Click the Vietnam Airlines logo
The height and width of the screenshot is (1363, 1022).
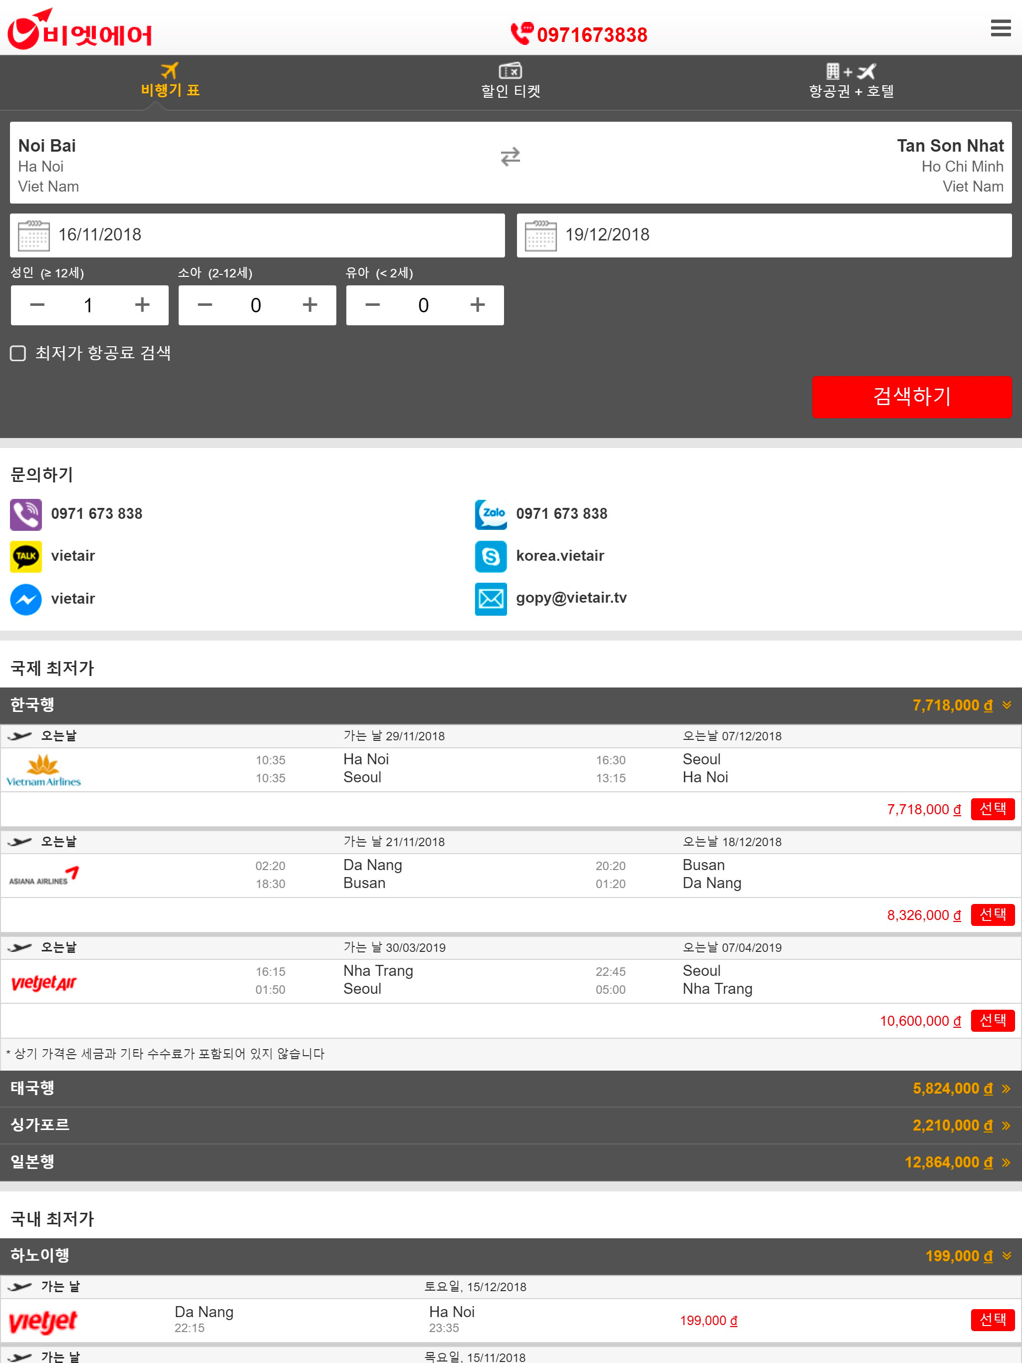44,771
